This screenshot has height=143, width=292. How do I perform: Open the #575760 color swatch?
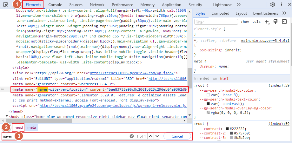231,133
